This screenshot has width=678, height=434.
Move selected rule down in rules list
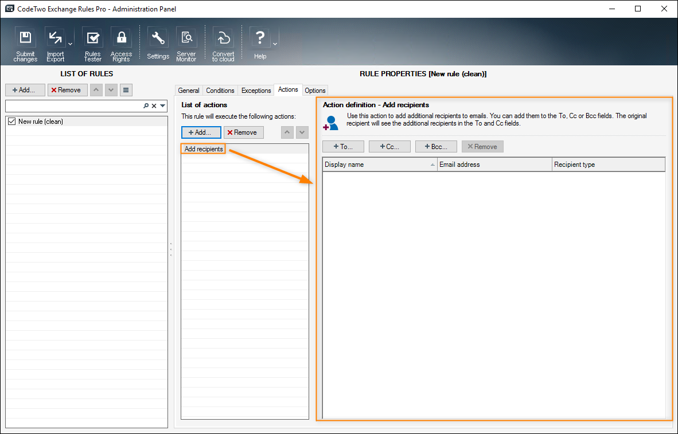click(111, 90)
